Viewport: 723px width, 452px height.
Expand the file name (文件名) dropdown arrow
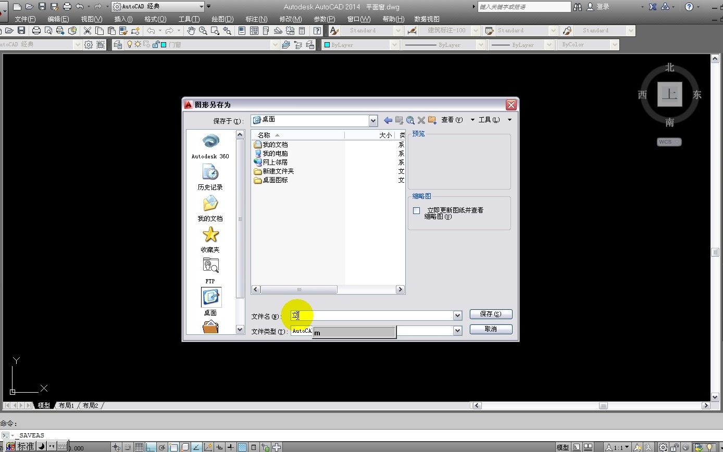457,316
